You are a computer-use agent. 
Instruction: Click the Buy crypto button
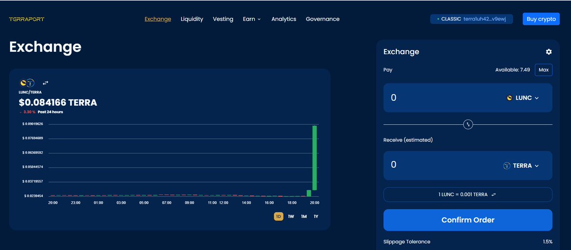541,19
